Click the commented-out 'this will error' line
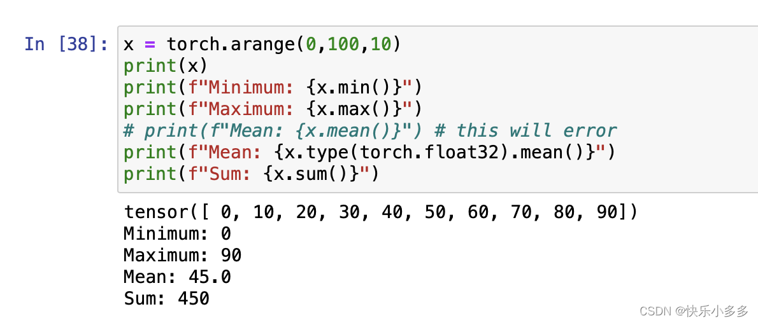 pyautogui.click(x=369, y=131)
